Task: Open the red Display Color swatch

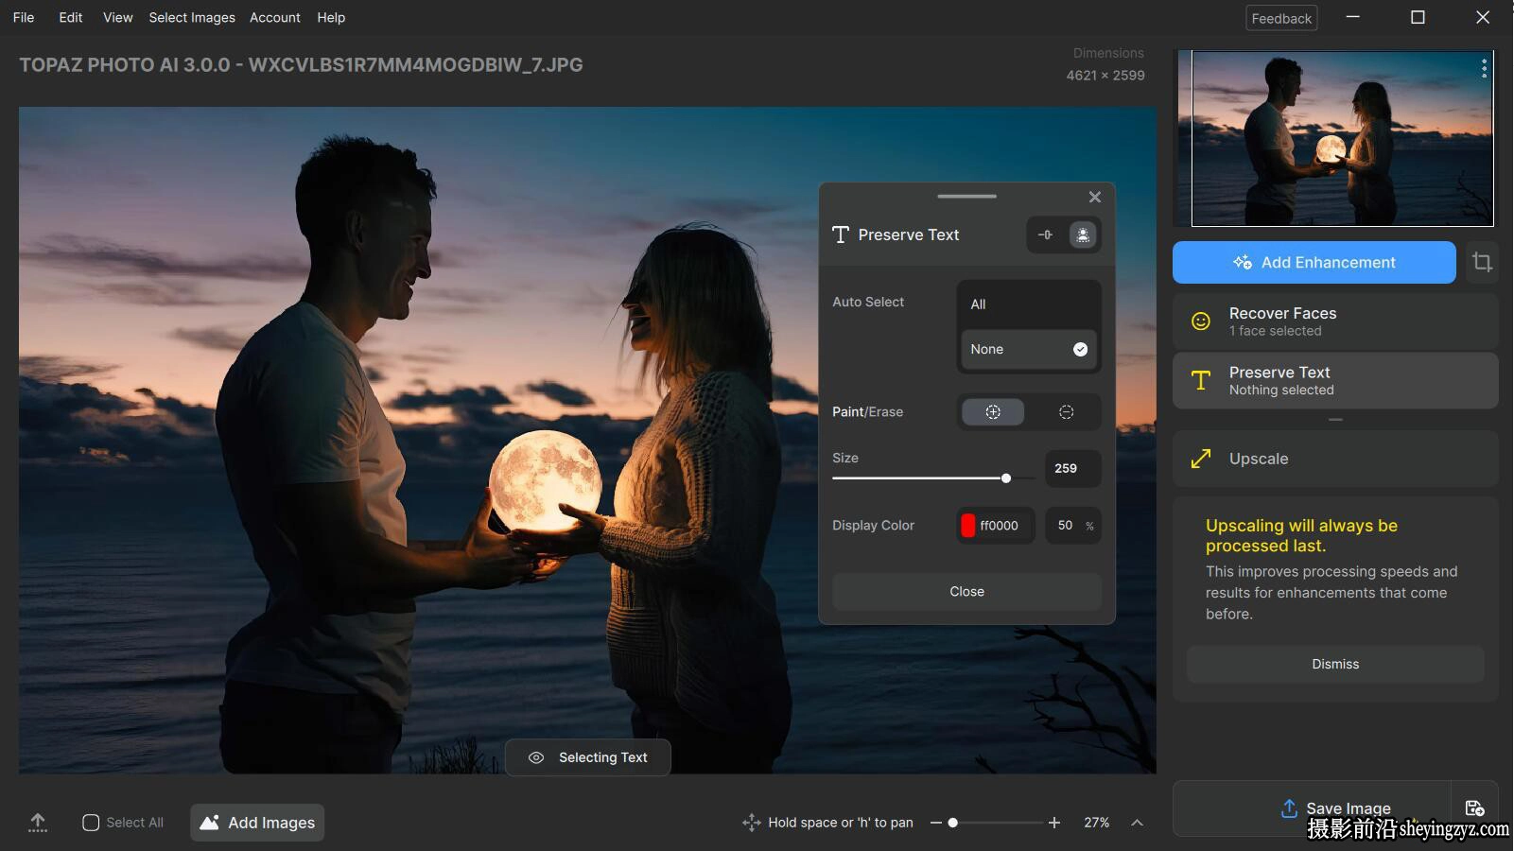Action: 967,526
